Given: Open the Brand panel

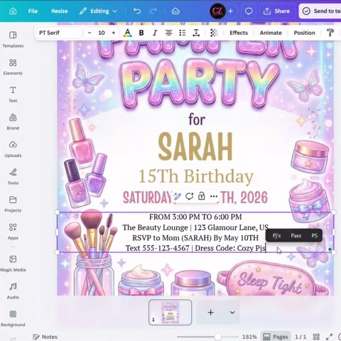Looking at the screenshot, I should tap(13, 121).
